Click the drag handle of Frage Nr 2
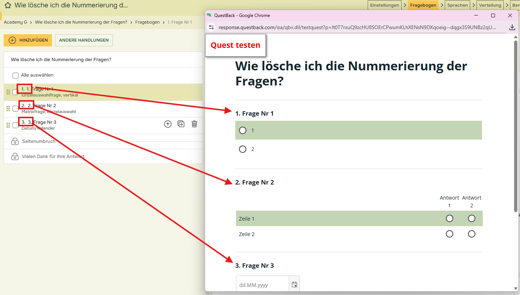Screen dimensions: 520x295 point(8,109)
